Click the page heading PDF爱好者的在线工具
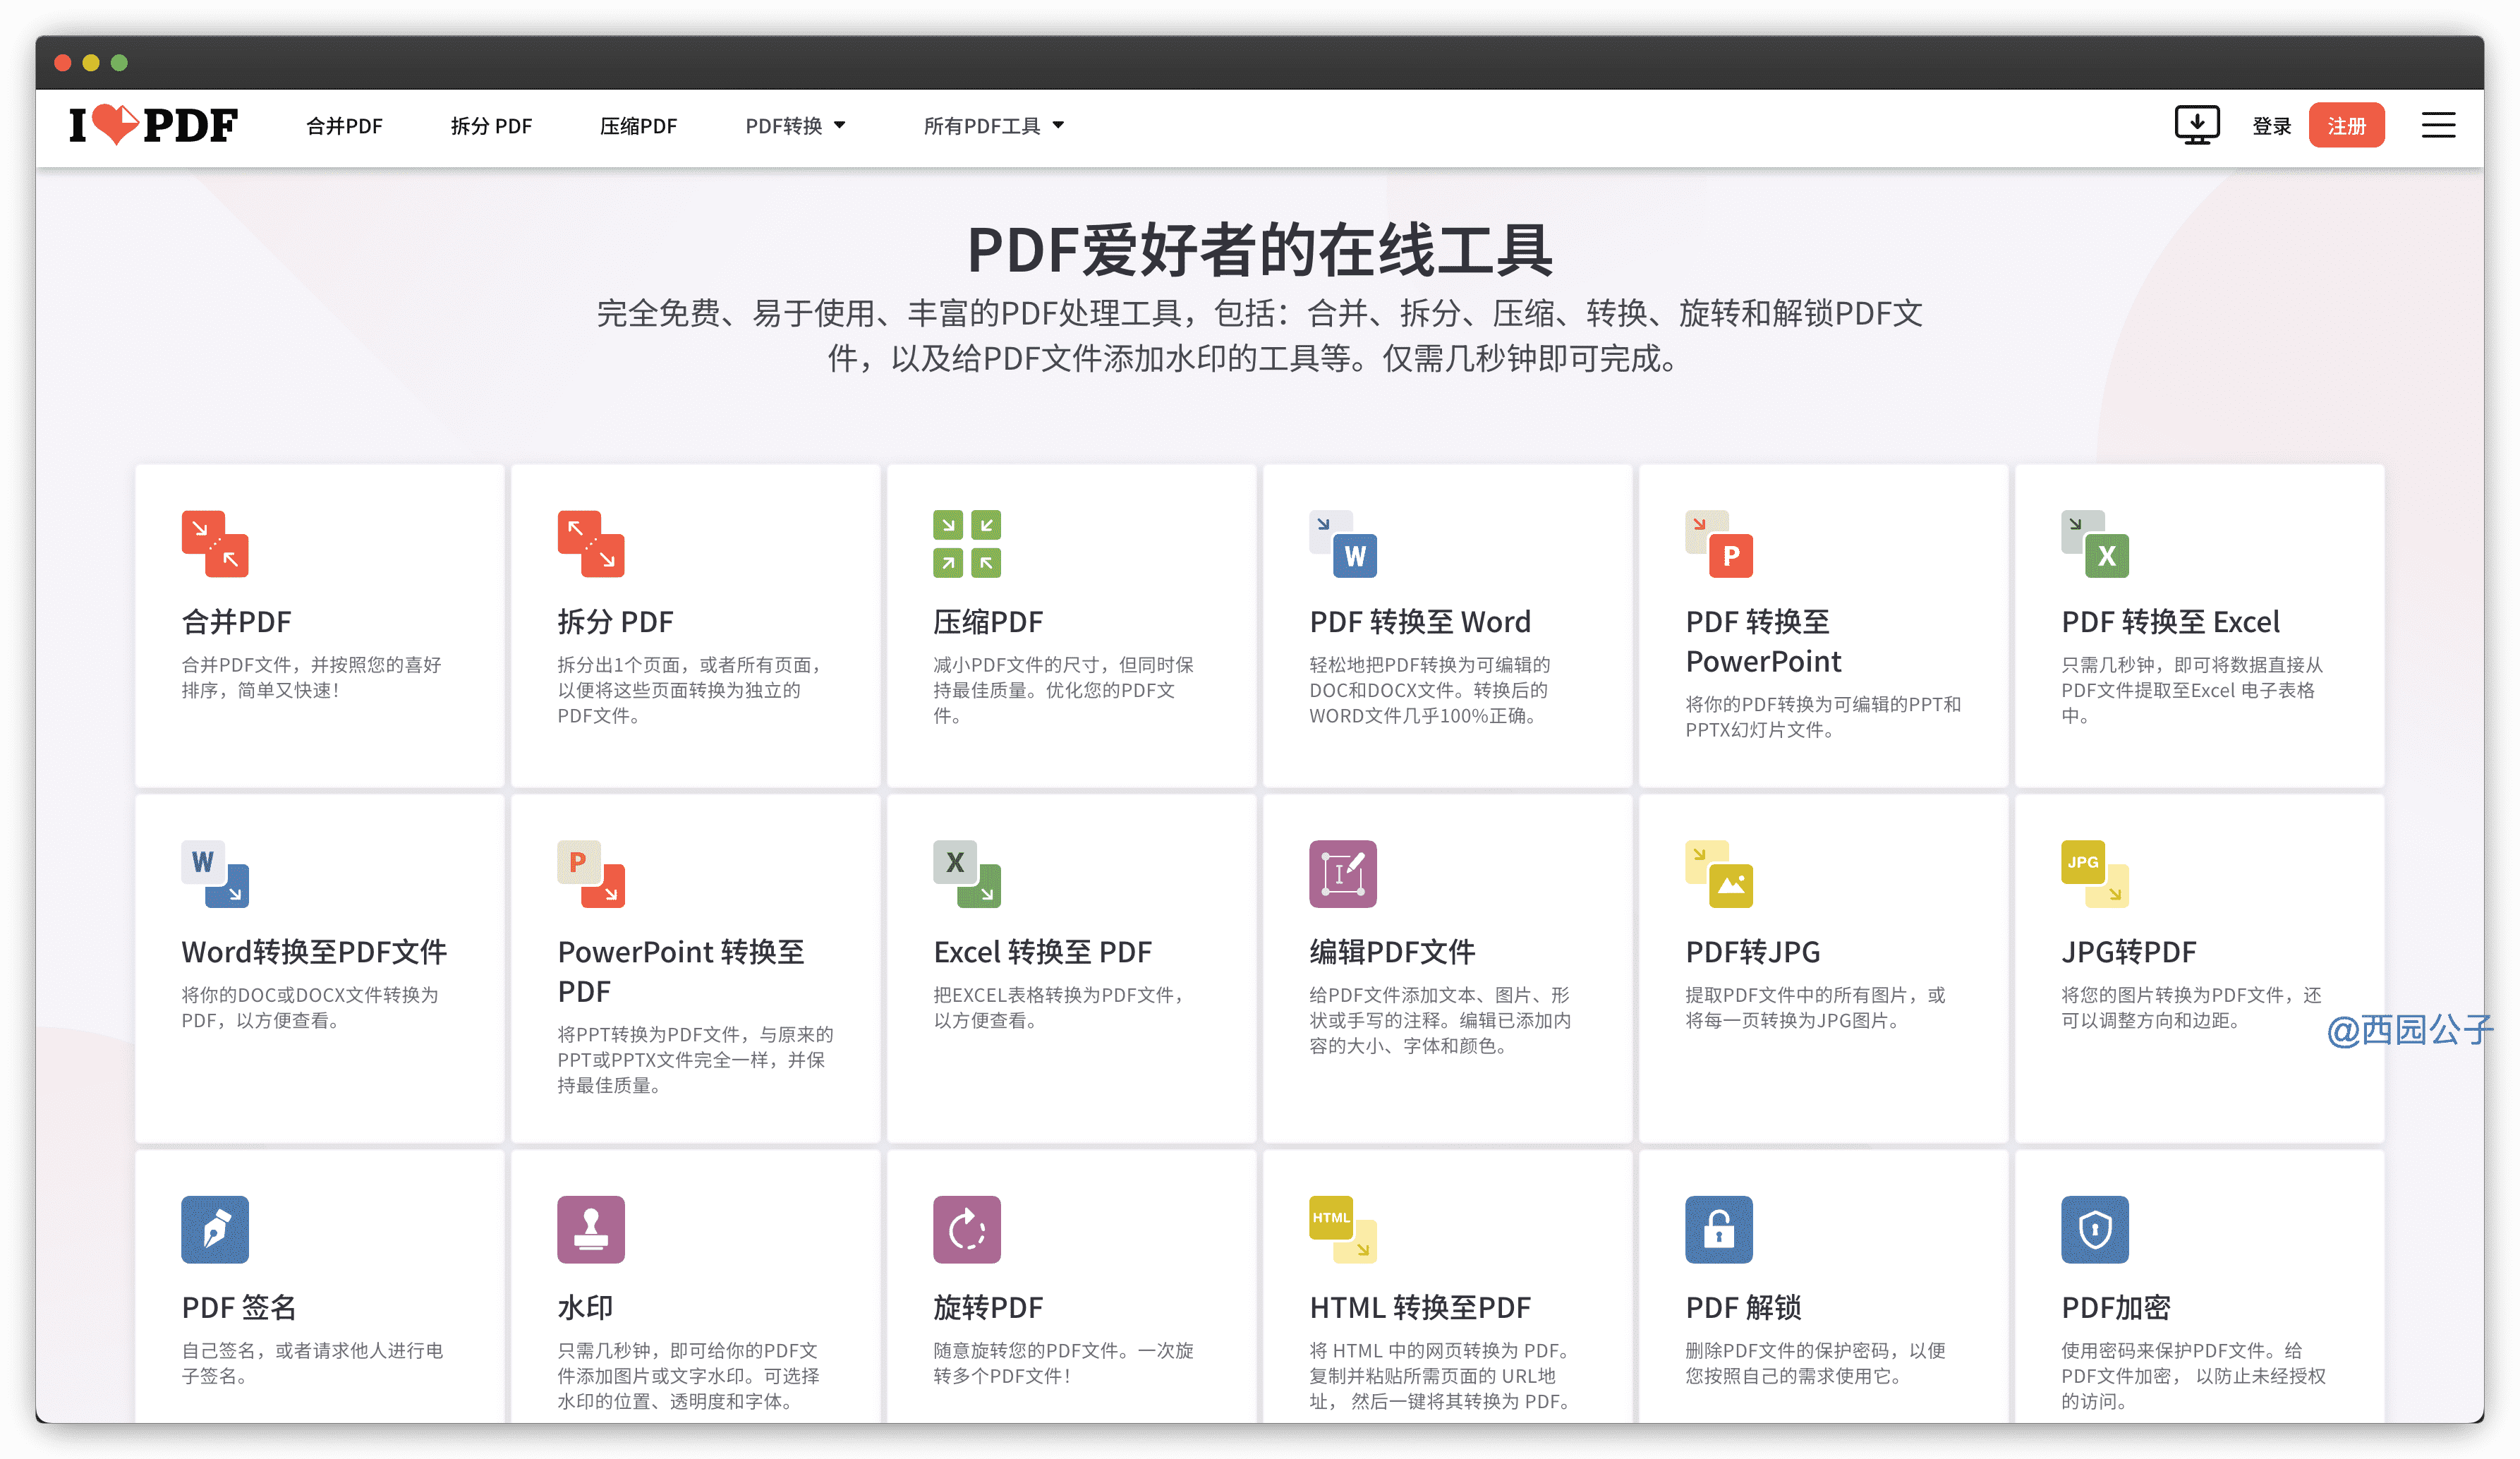This screenshot has height=1459, width=2520. point(1260,250)
